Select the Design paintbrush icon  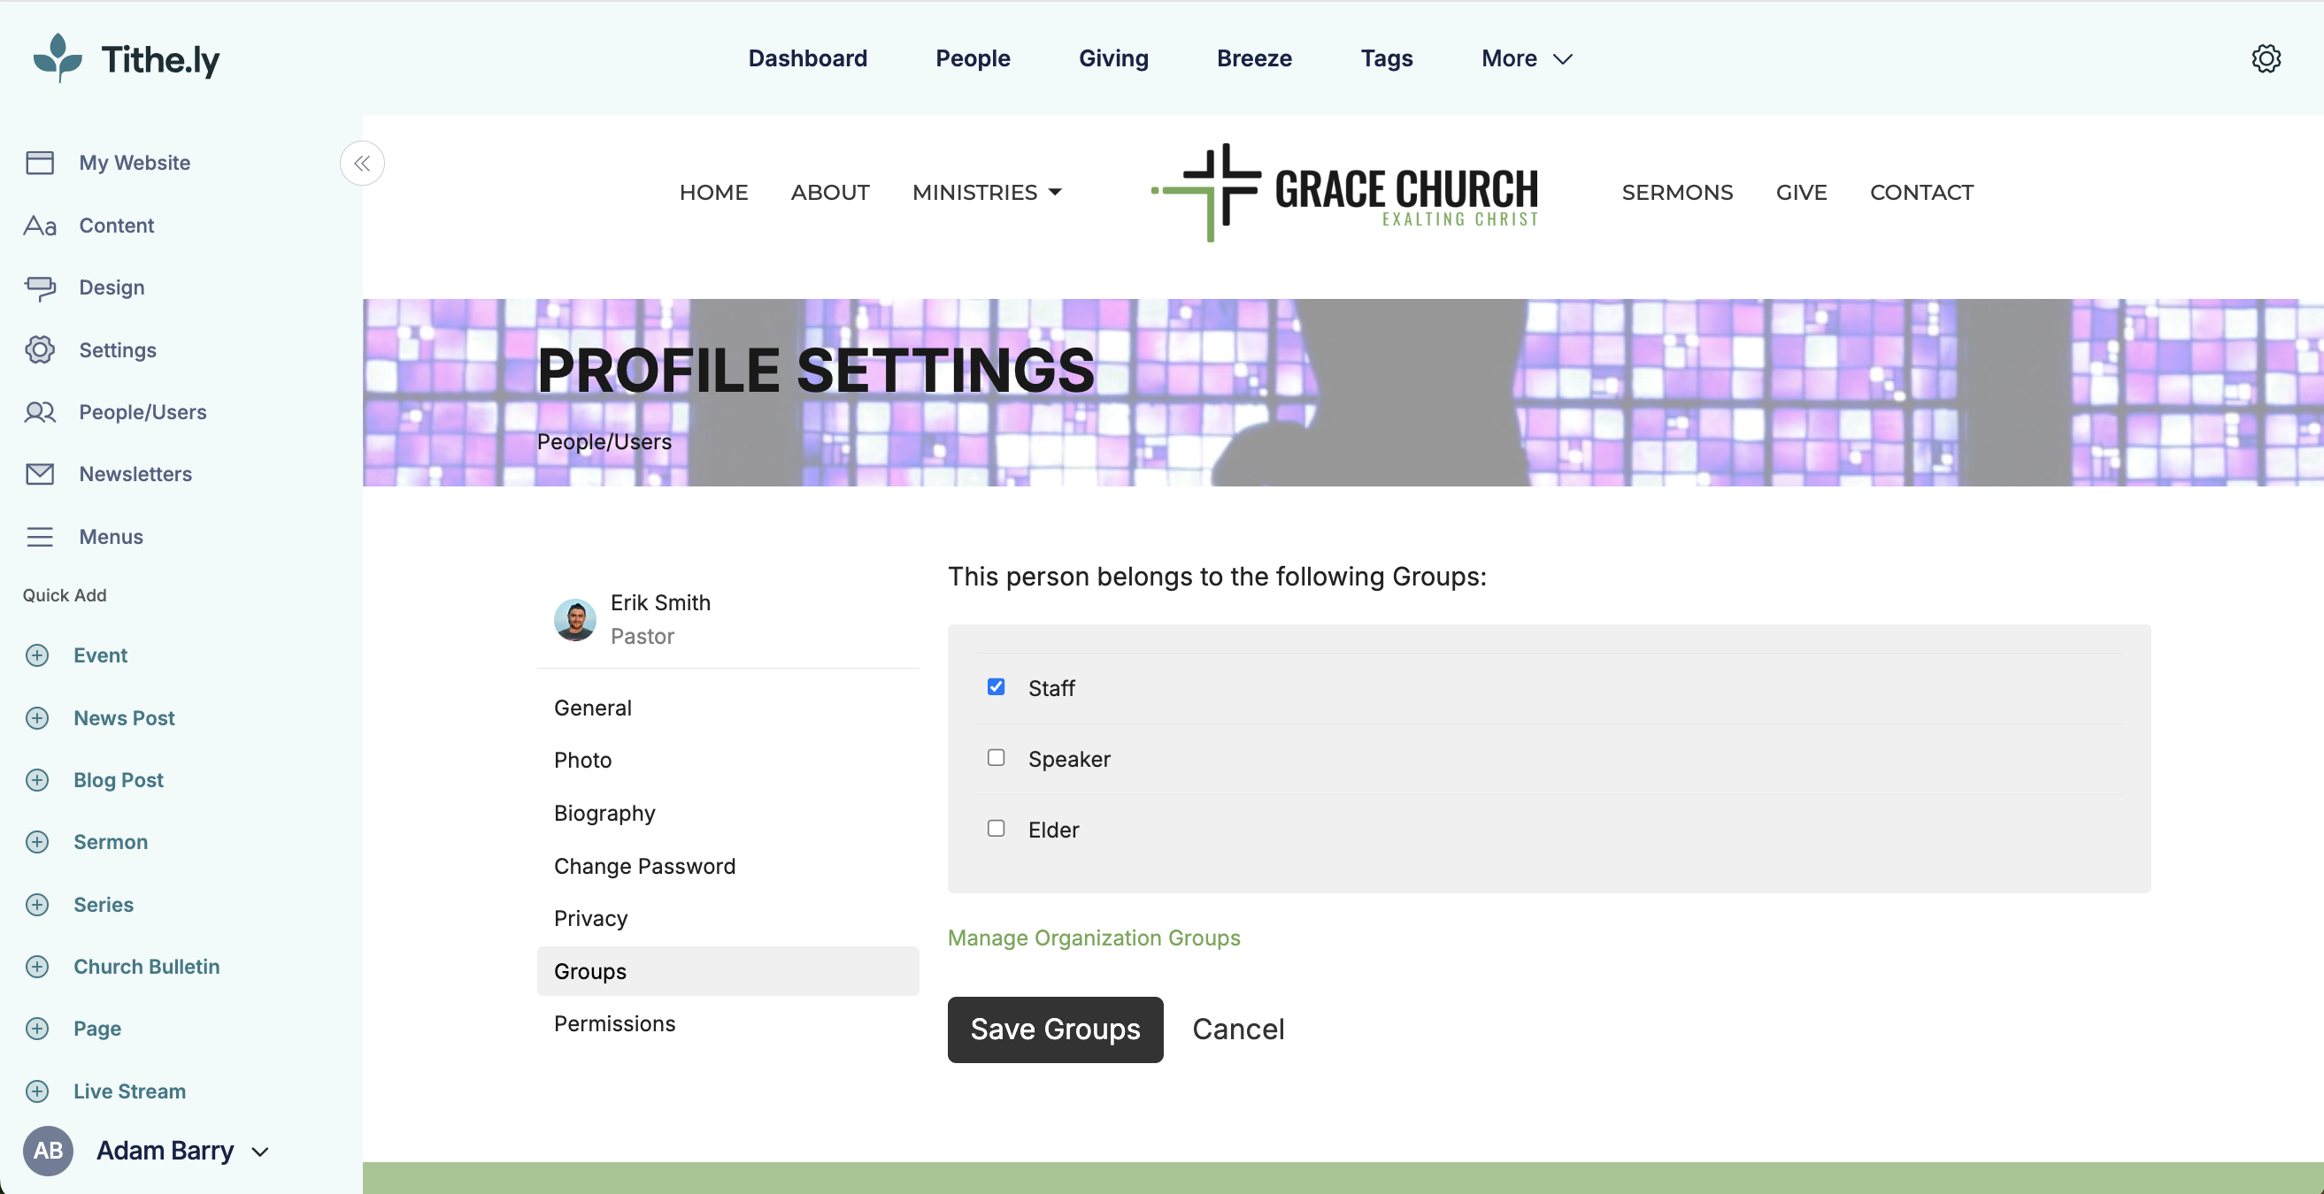pyautogui.click(x=41, y=287)
